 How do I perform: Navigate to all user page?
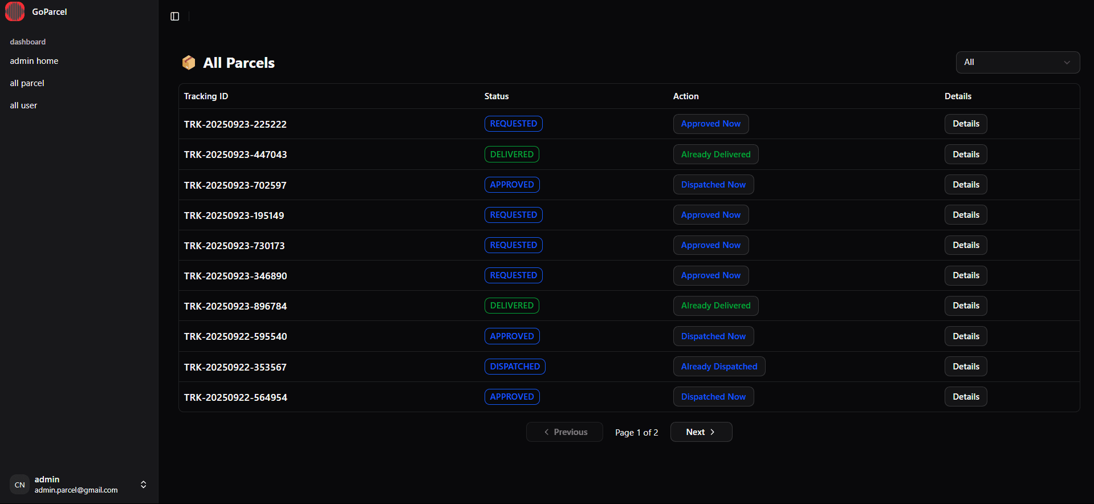pyautogui.click(x=23, y=105)
